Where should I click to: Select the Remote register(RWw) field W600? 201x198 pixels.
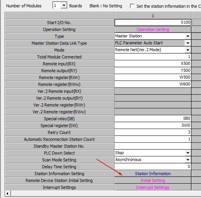coord(153,84)
